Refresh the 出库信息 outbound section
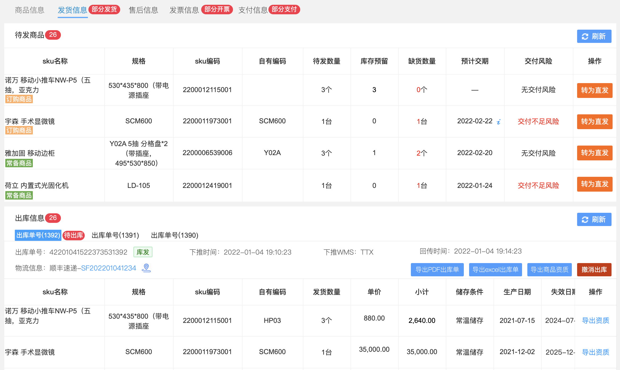The width and height of the screenshot is (620, 370). tap(594, 219)
